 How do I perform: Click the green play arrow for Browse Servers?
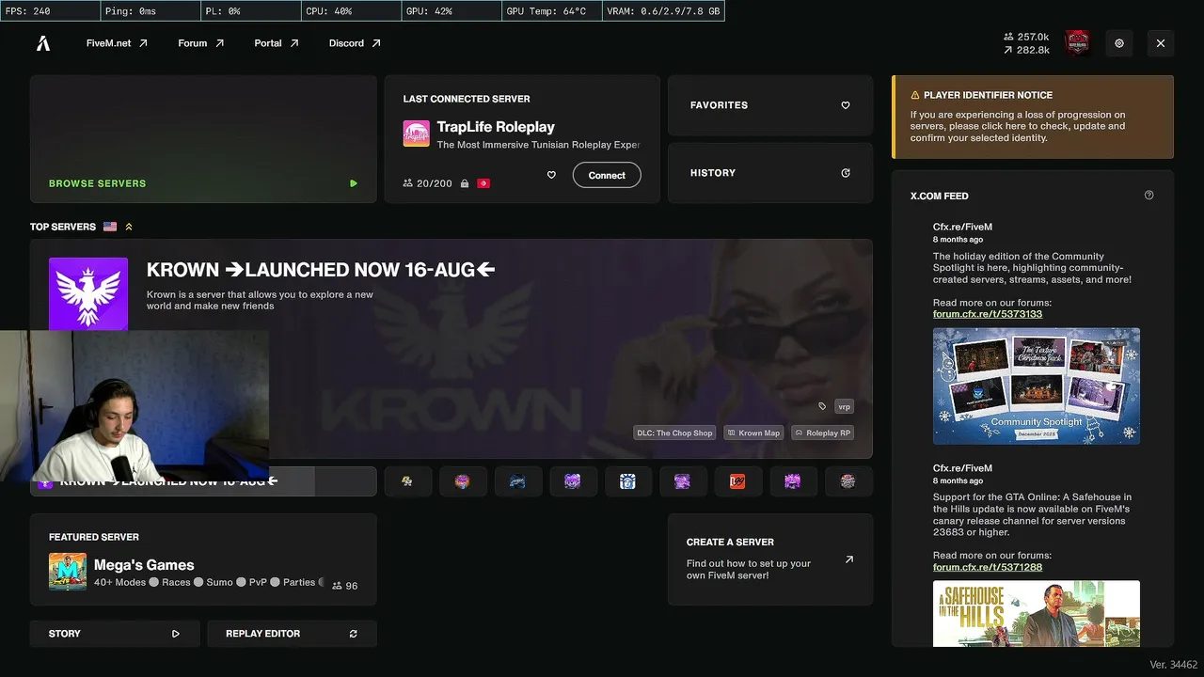tap(354, 183)
